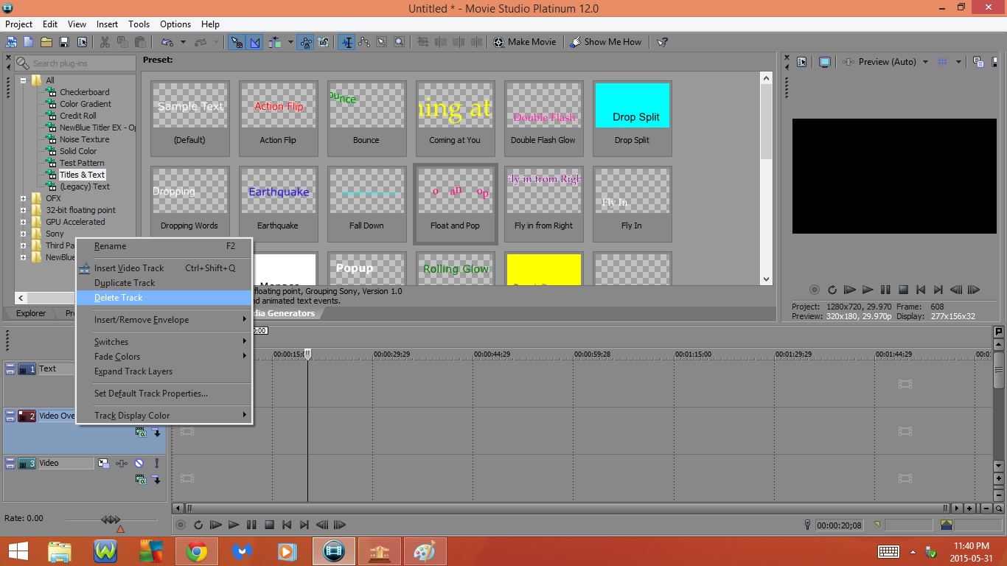Select the Action Flip preset thumbnail
The image size is (1007, 566).
click(278, 118)
